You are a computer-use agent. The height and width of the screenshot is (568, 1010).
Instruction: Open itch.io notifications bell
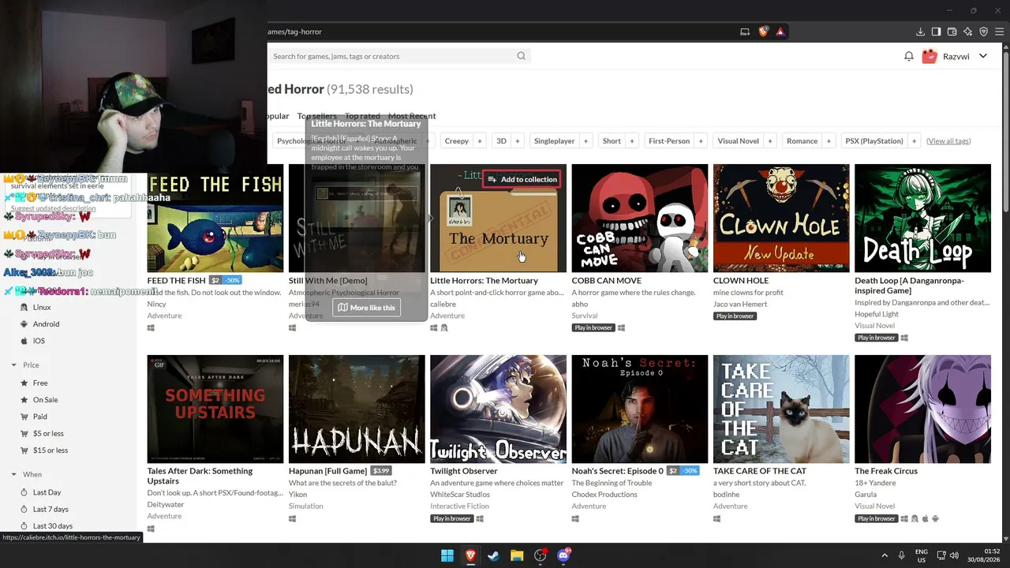pos(909,56)
